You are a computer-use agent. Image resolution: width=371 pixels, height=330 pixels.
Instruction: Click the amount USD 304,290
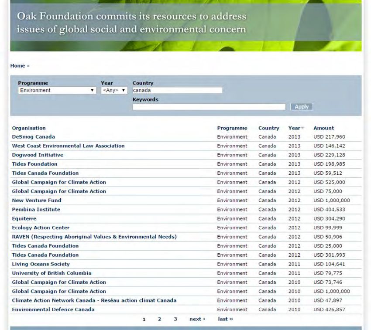pos(329,219)
